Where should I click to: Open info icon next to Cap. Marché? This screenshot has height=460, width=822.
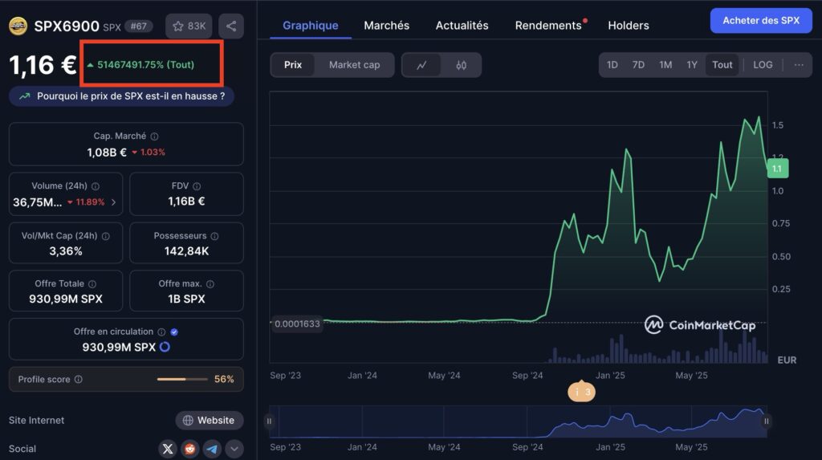click(155, 136)
